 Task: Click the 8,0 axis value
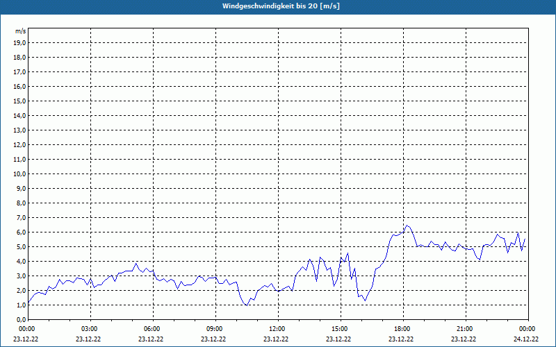point(21,203)
